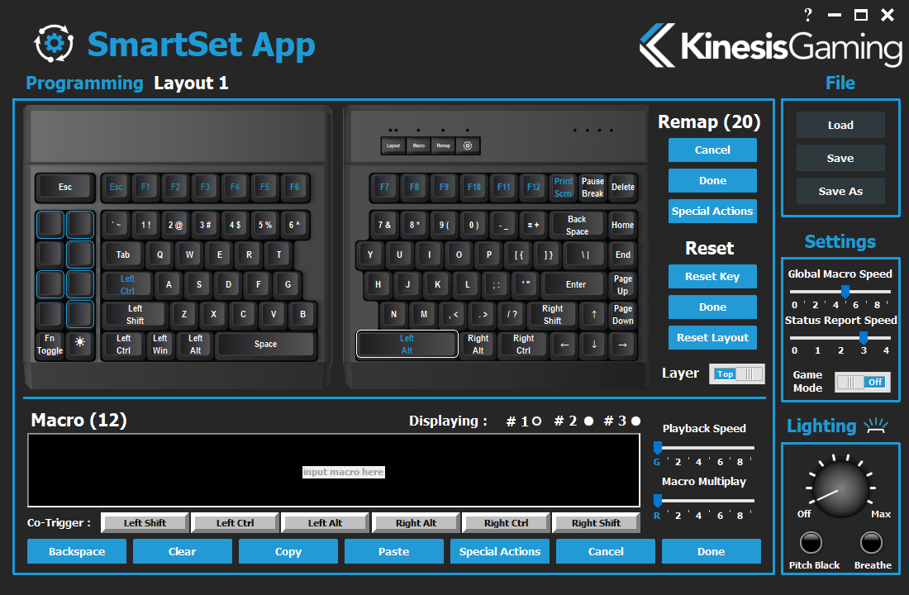Image resolution: width=909 pixels, height=595 pixels.
Task: Adjust Status Report Speed slider
Action: 864,337
